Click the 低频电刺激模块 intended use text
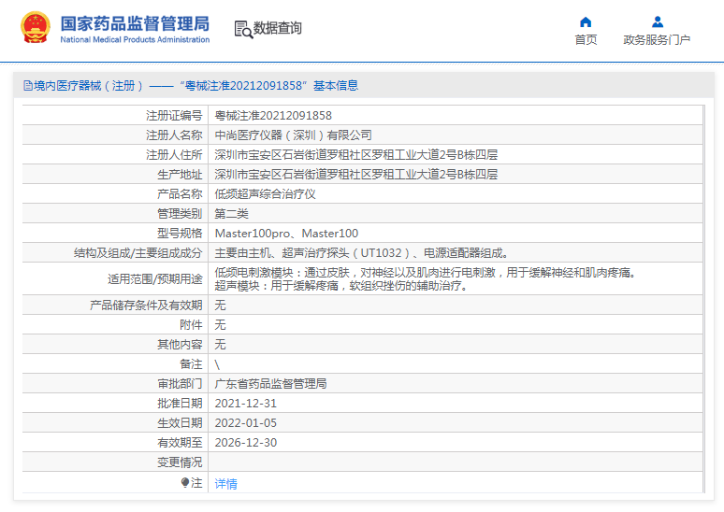 427,273
